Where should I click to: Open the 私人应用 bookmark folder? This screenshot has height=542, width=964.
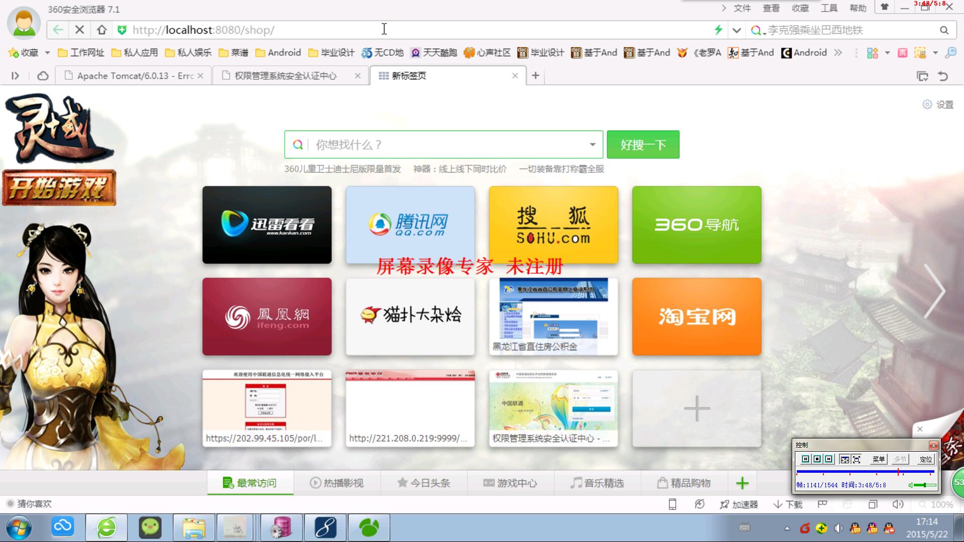135,53
